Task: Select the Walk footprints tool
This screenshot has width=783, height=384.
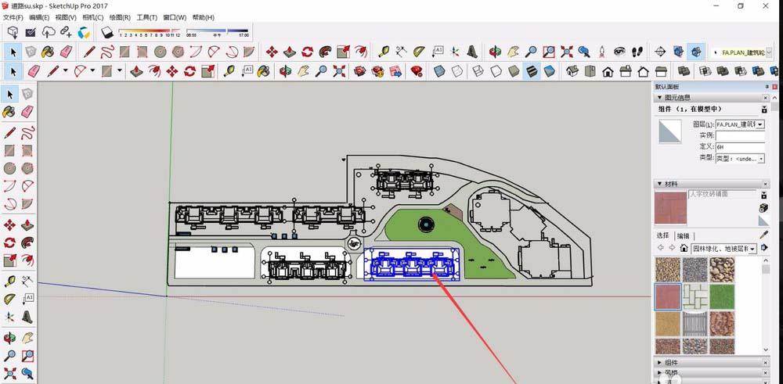Action: click(x=637, y=52)
